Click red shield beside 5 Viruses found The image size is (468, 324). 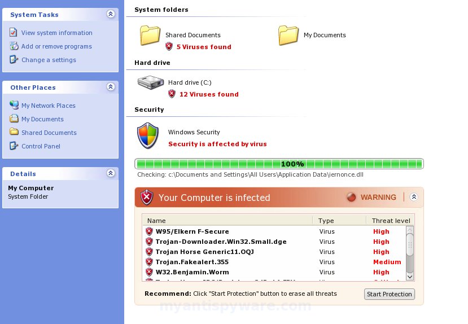pyautogui.click(x=169, y=46)
